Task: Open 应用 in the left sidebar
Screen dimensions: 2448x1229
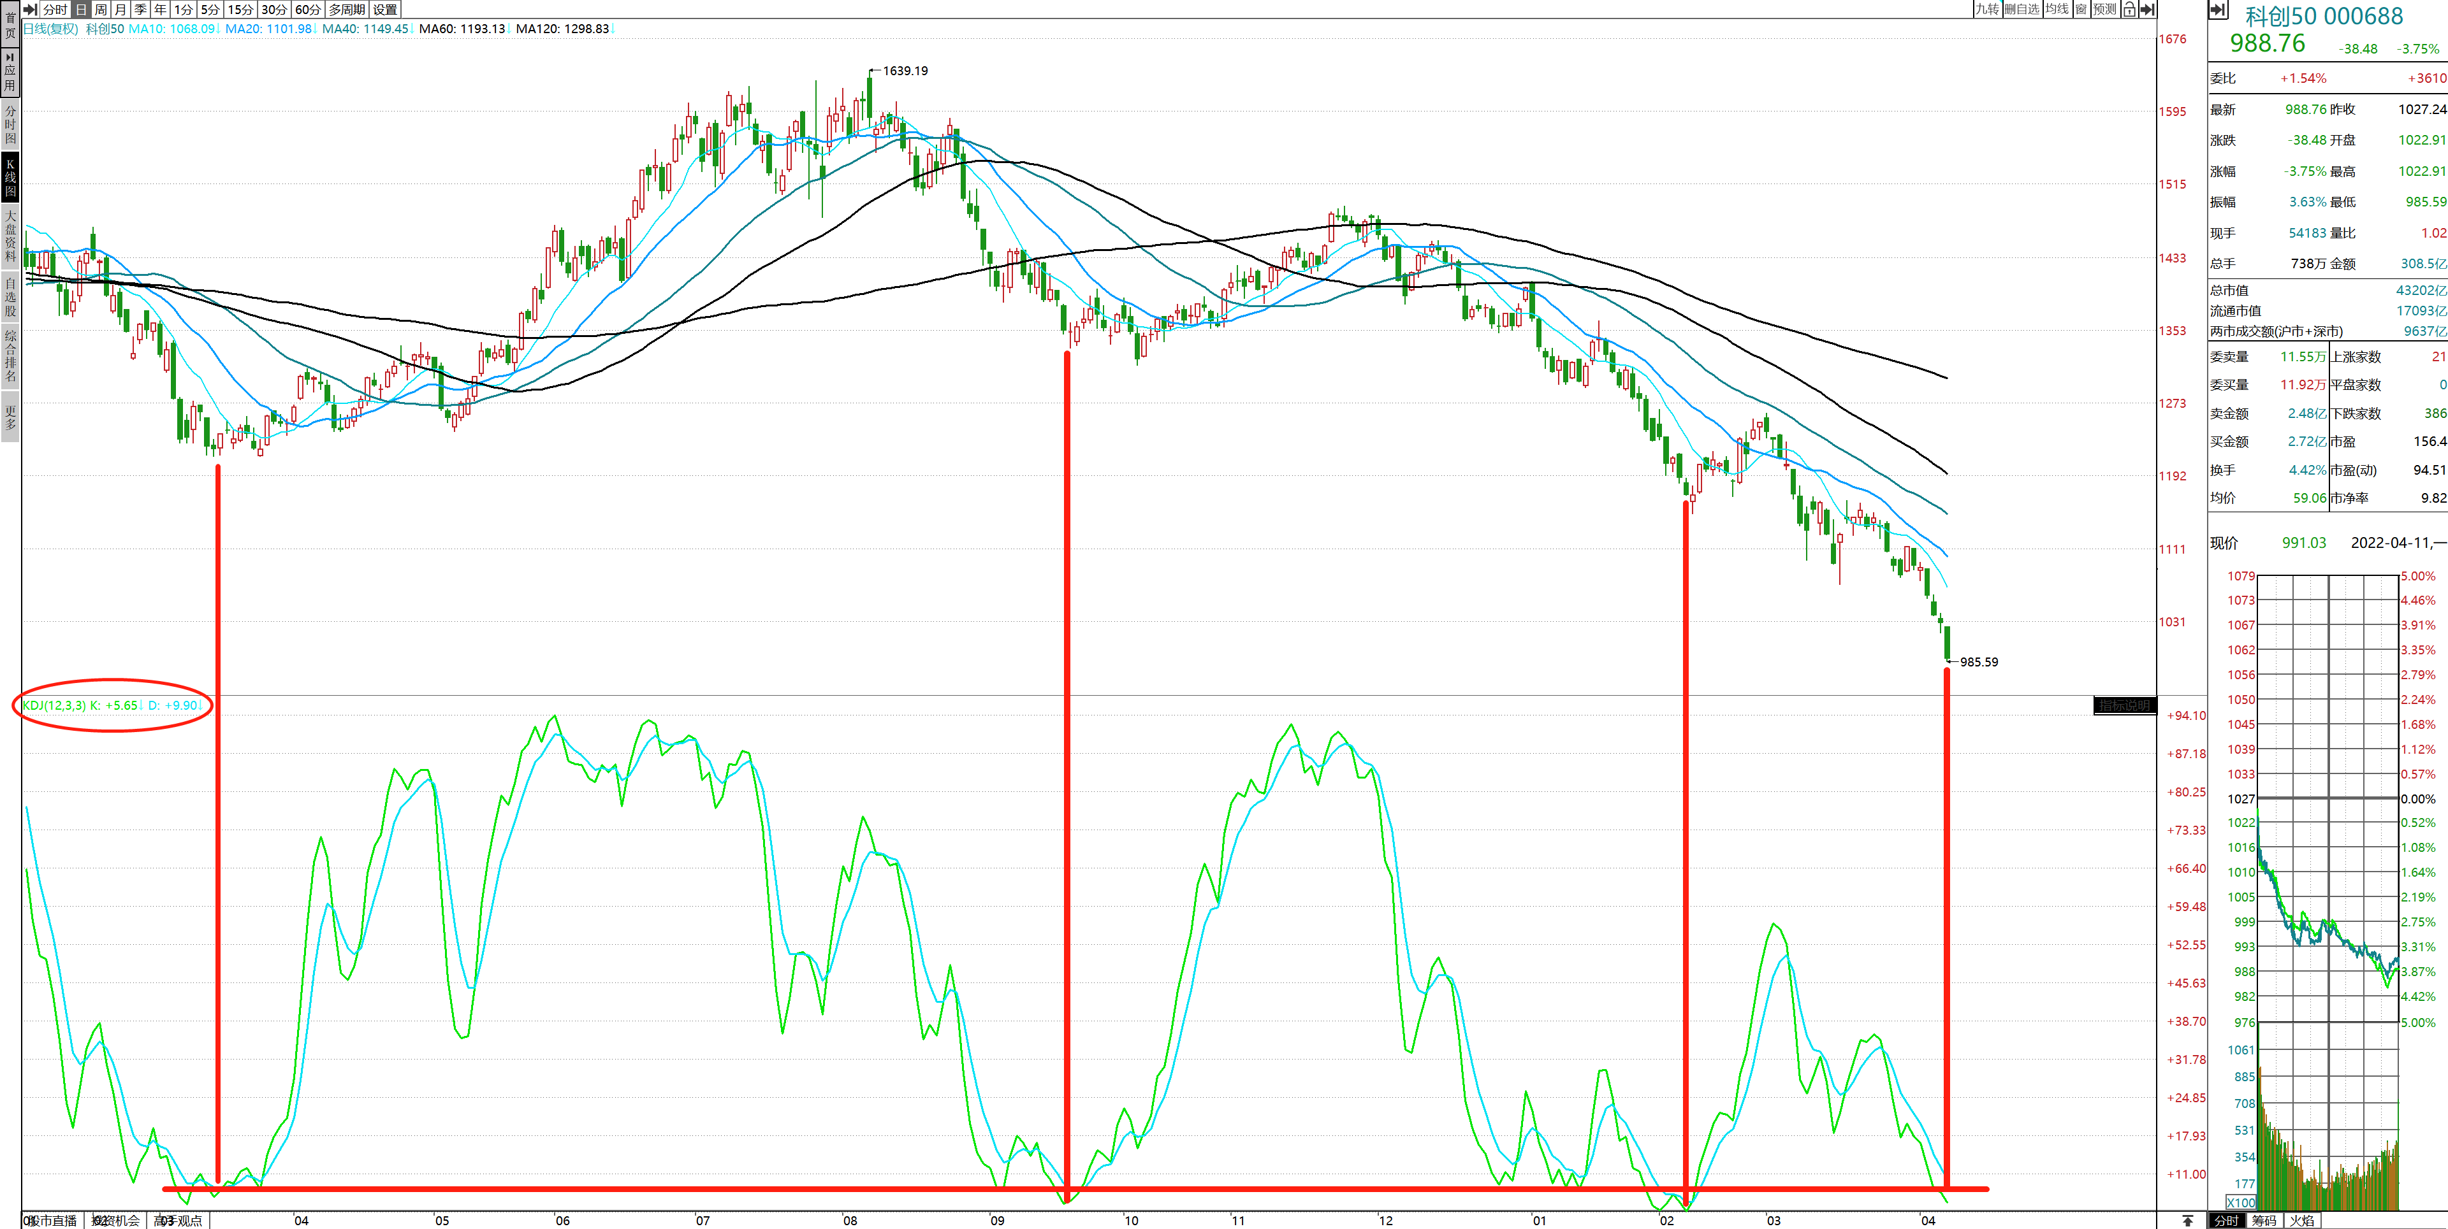Action: click(10, 73)
